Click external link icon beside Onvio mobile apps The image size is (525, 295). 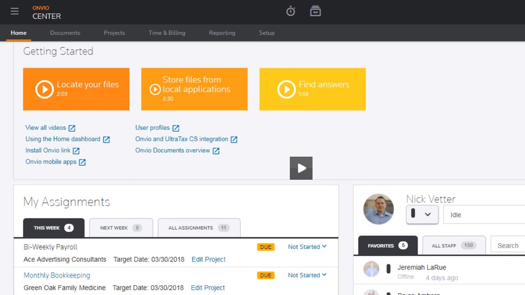click(x=82, y=162)
